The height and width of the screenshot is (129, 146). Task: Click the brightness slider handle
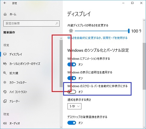[129, 31]
